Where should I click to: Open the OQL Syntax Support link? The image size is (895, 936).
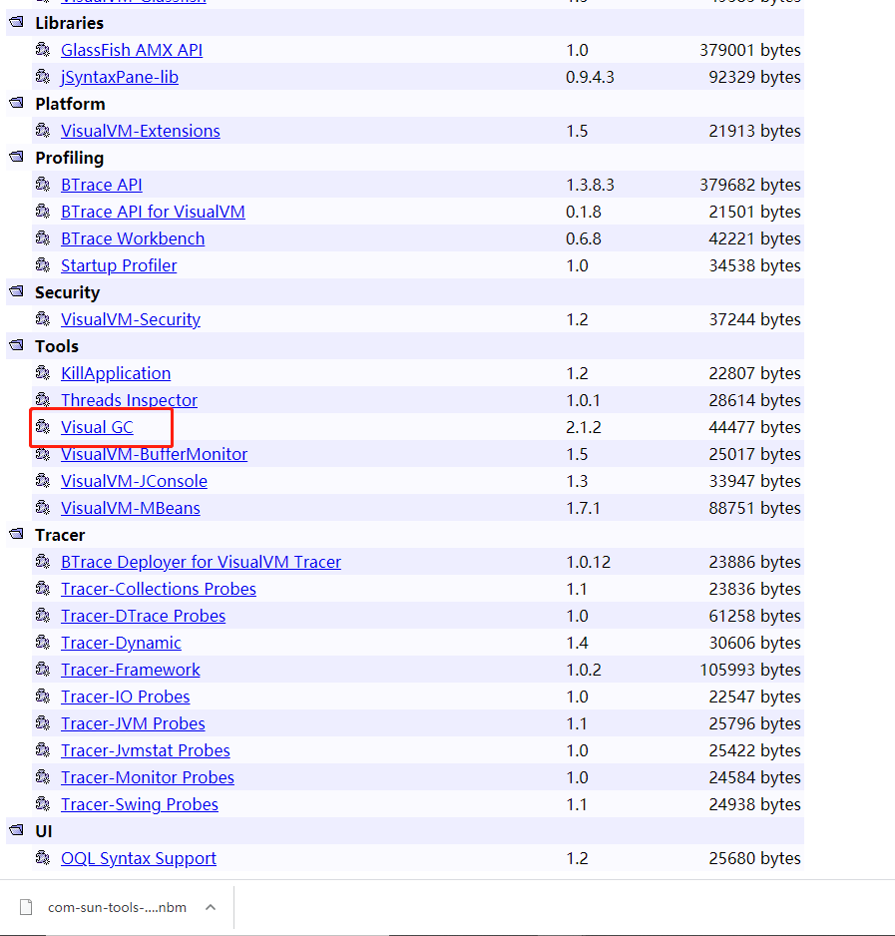click(x=139, y=858)
